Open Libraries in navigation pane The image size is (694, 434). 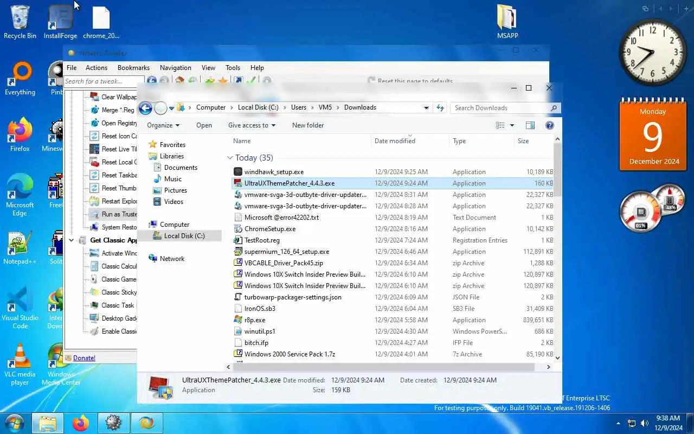pyautogui.click(x=171, y=156)
